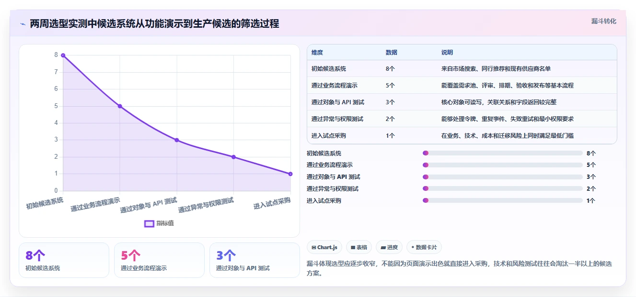The width and height of the screenshot is (636, 297).
Task: Click table value 3个
Action: (390, 102)
